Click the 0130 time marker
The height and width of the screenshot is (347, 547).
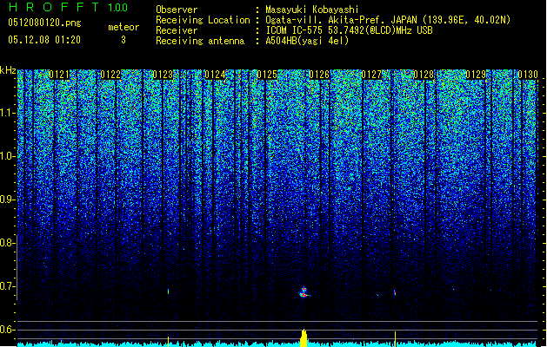pos(528,75)
